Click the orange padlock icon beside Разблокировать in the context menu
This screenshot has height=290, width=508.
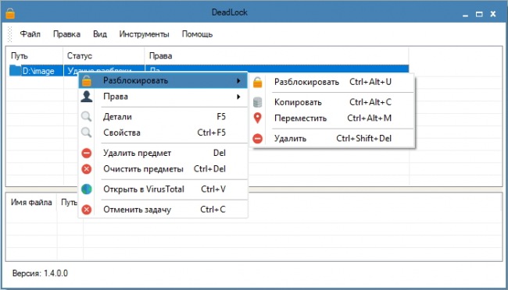[87, 80]
